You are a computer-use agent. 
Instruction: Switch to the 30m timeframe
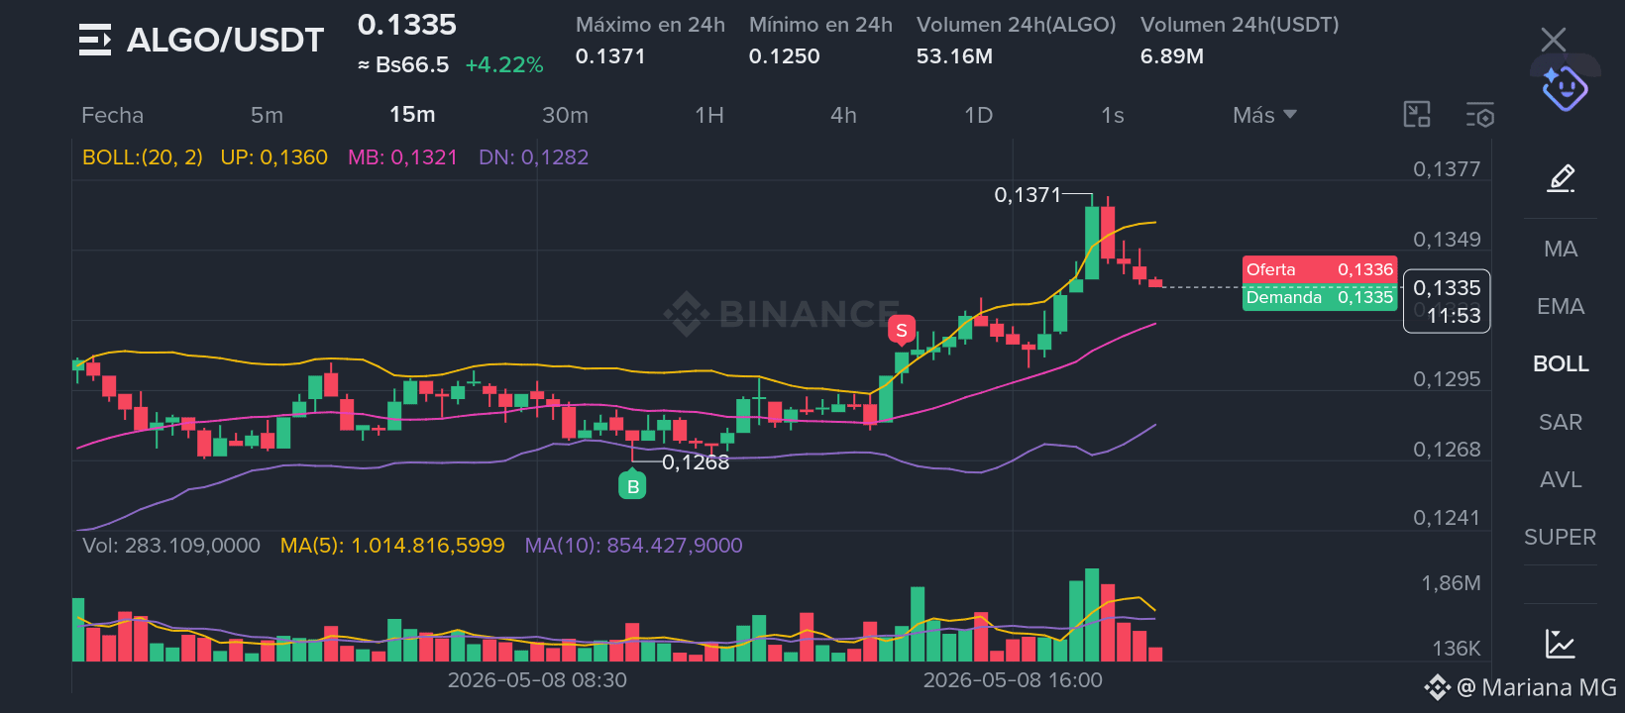[565, 115]
